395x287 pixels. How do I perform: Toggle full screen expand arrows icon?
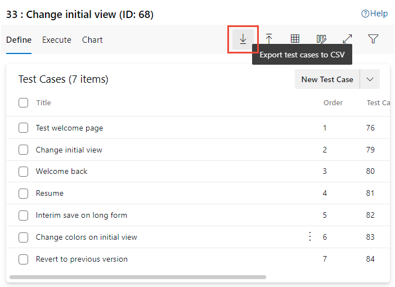click(x=347, y=39)
